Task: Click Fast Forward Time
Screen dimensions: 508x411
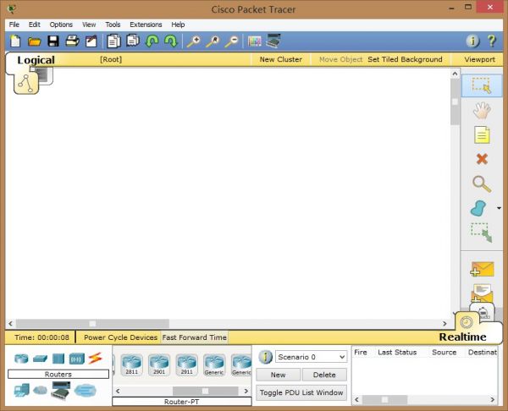Action: pos(195,337)
